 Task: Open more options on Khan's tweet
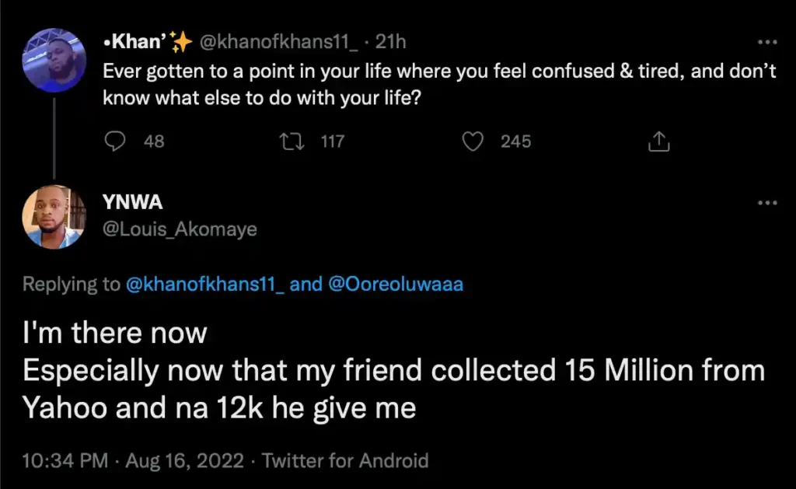[767, 42]
